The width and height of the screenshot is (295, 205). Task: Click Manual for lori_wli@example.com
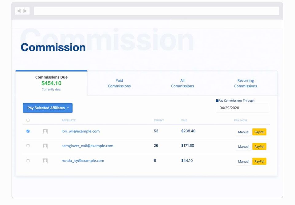click(244, 132)
